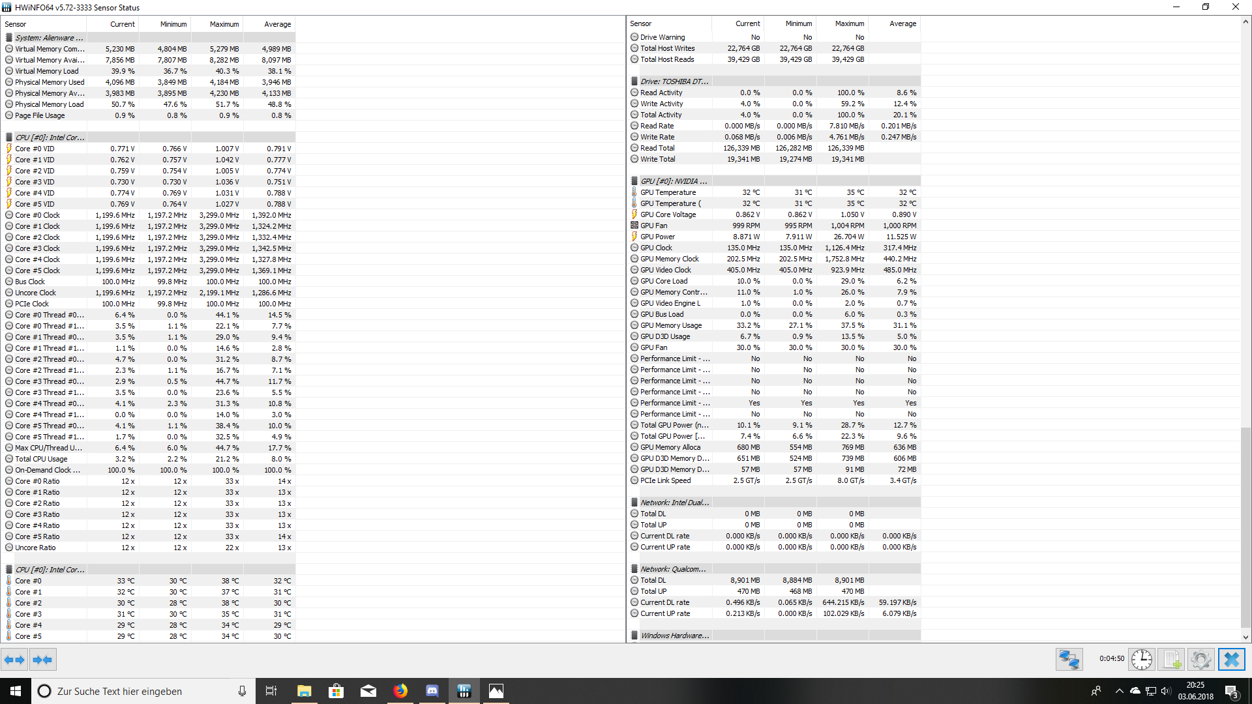
Task: Click the expand columns arrows button
Action: [x=14, y=660]
